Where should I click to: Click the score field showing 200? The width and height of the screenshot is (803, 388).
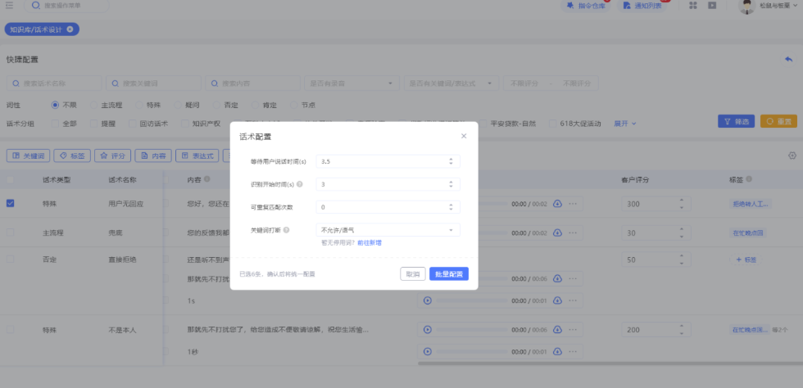coord(656,330)
